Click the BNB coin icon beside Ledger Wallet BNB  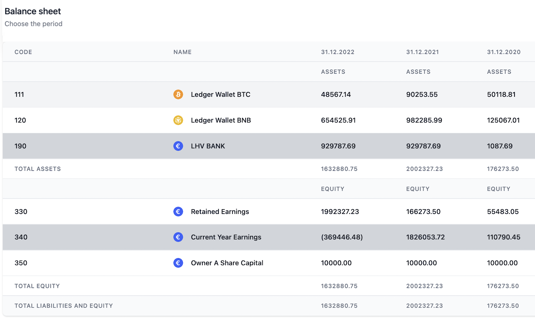pyautogui.click(x=178, y=120)
